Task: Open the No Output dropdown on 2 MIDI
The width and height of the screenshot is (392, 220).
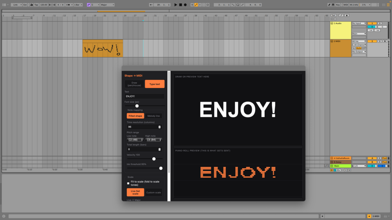Action: coord(359,52)
